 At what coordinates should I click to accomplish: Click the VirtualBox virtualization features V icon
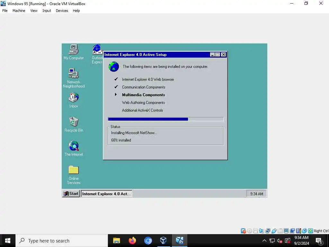[298, 231]
